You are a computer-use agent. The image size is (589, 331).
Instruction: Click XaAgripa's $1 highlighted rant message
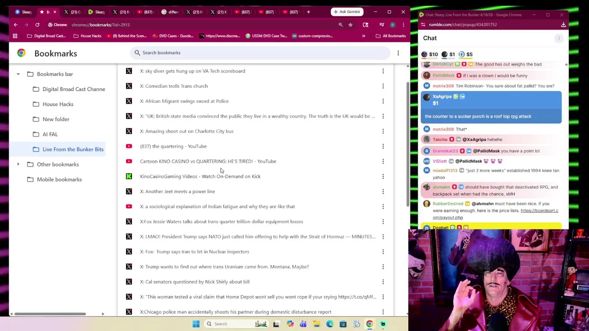pyautogui.click(x=491, y=108)
